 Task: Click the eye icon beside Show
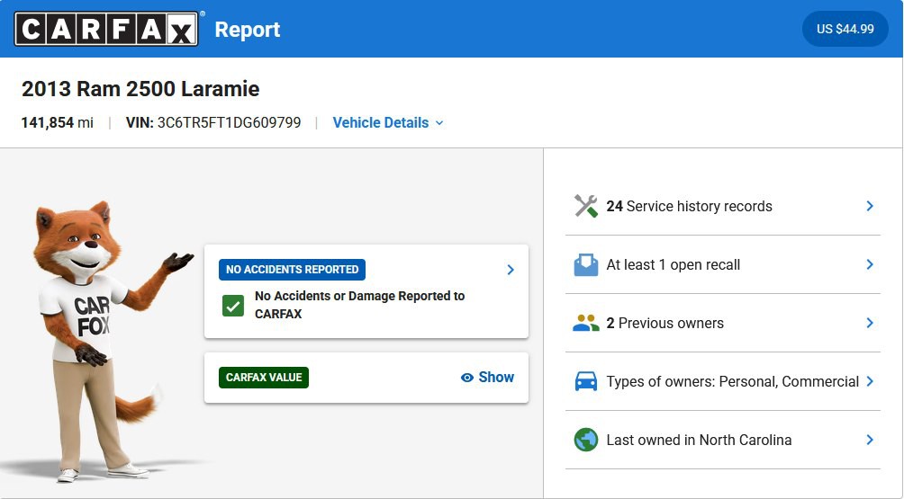pyautogui.click(x=467, y=378)
